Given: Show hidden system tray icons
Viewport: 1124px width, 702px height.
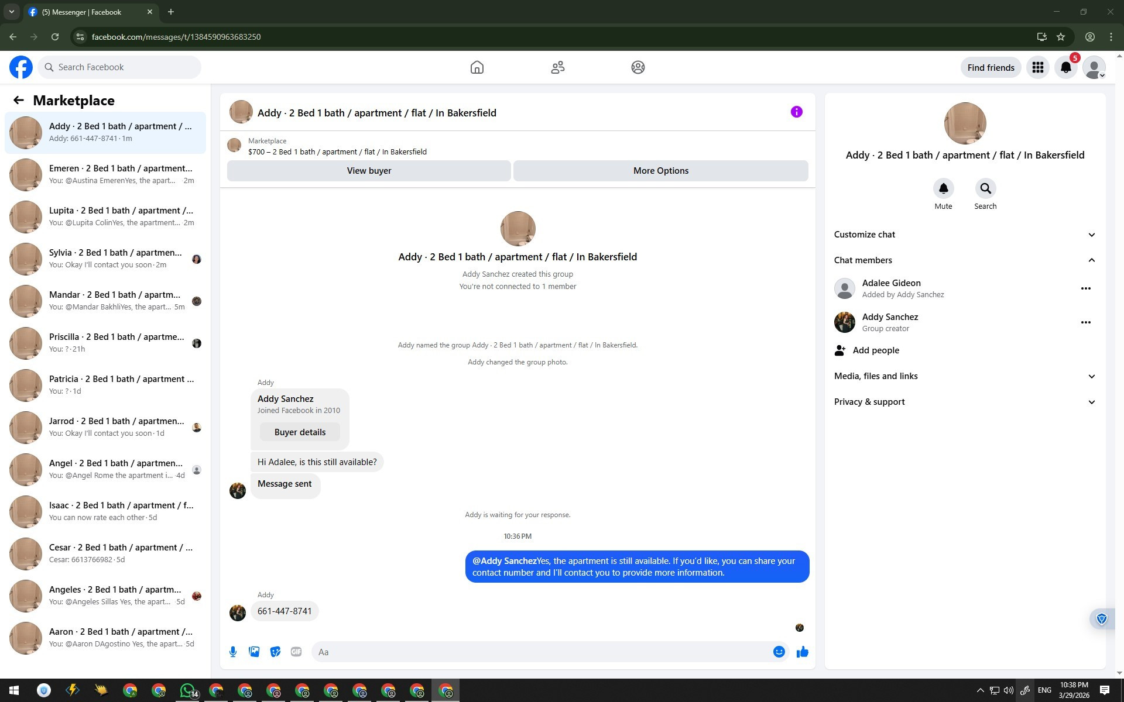Looking at the screenshot, I should pyautogui.click(x=980, y=690).
